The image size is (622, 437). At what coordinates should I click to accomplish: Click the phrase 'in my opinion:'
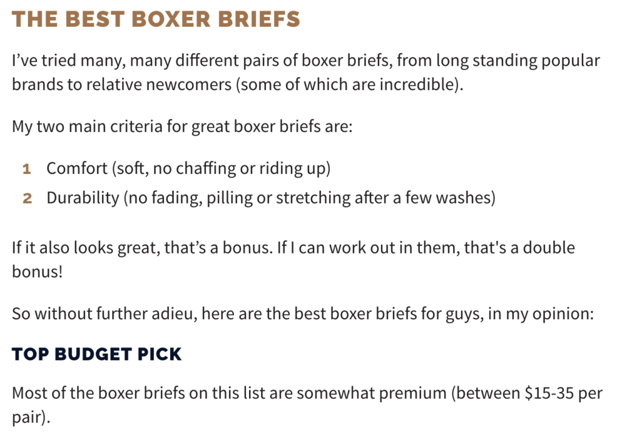coord(541,314)
